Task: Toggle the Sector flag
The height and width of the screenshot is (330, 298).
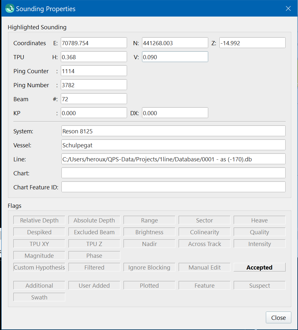Action: 204,220
